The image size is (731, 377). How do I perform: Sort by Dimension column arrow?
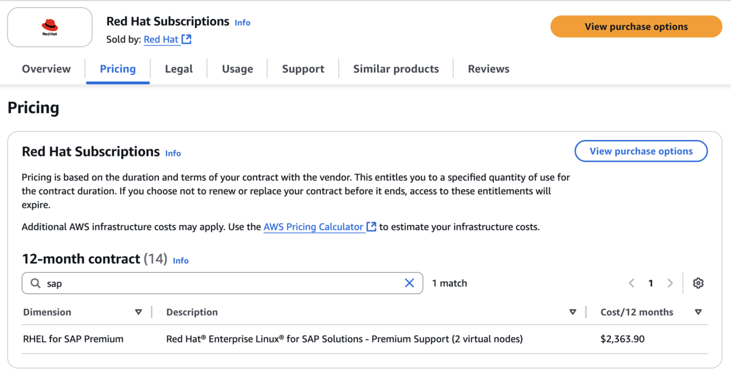click(138, 312)
